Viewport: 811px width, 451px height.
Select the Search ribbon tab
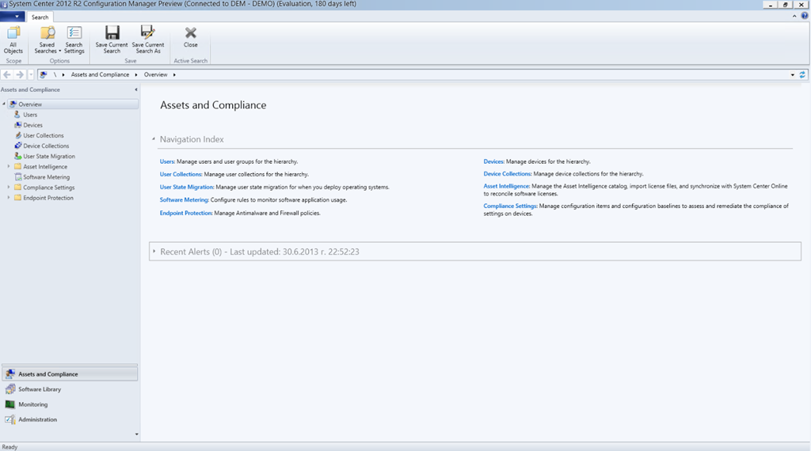(x=40, y=17)
